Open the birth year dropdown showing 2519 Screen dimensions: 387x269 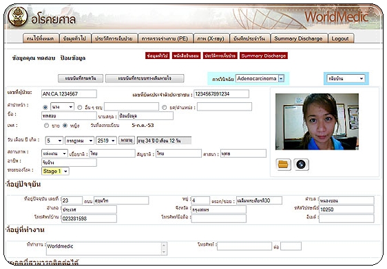pyautogui.click(x=106, y=141)
